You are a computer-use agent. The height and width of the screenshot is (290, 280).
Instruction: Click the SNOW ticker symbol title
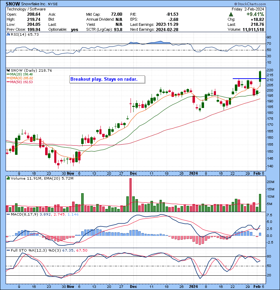pos(13,4)
